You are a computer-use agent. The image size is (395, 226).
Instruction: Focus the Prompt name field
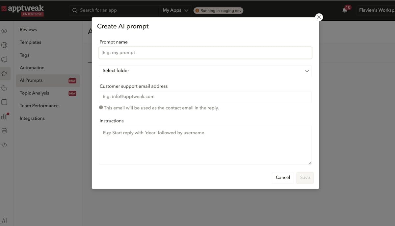[x=205, y=53]
